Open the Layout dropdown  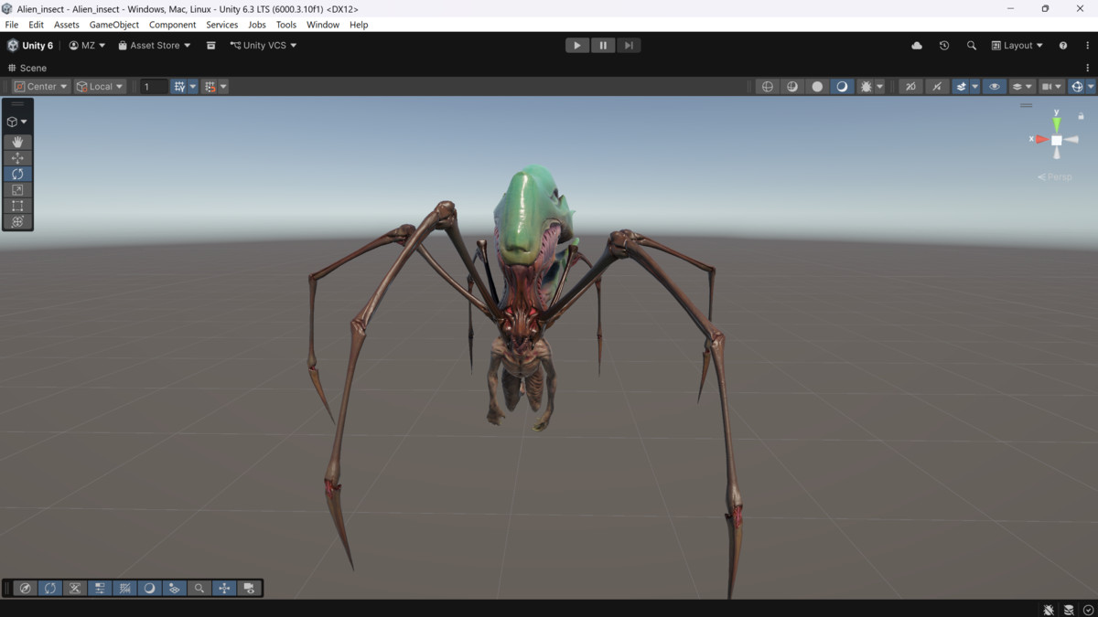[1017, 45]
